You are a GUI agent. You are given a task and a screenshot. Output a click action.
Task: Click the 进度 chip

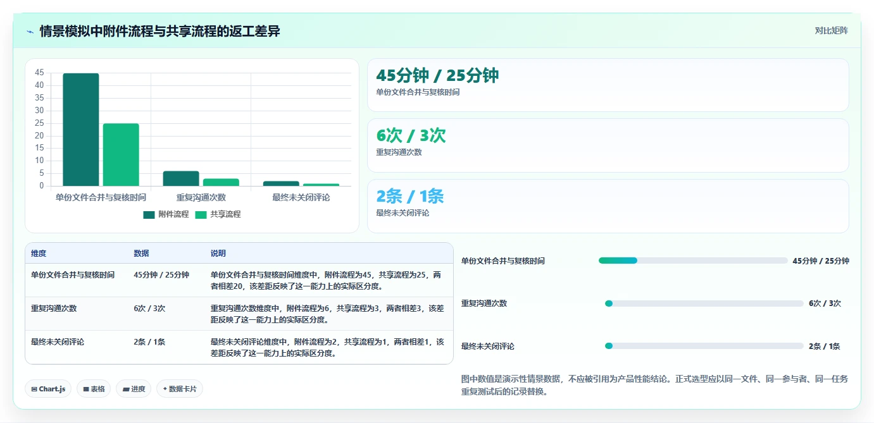pyautogui.click(x=134, y=389)
